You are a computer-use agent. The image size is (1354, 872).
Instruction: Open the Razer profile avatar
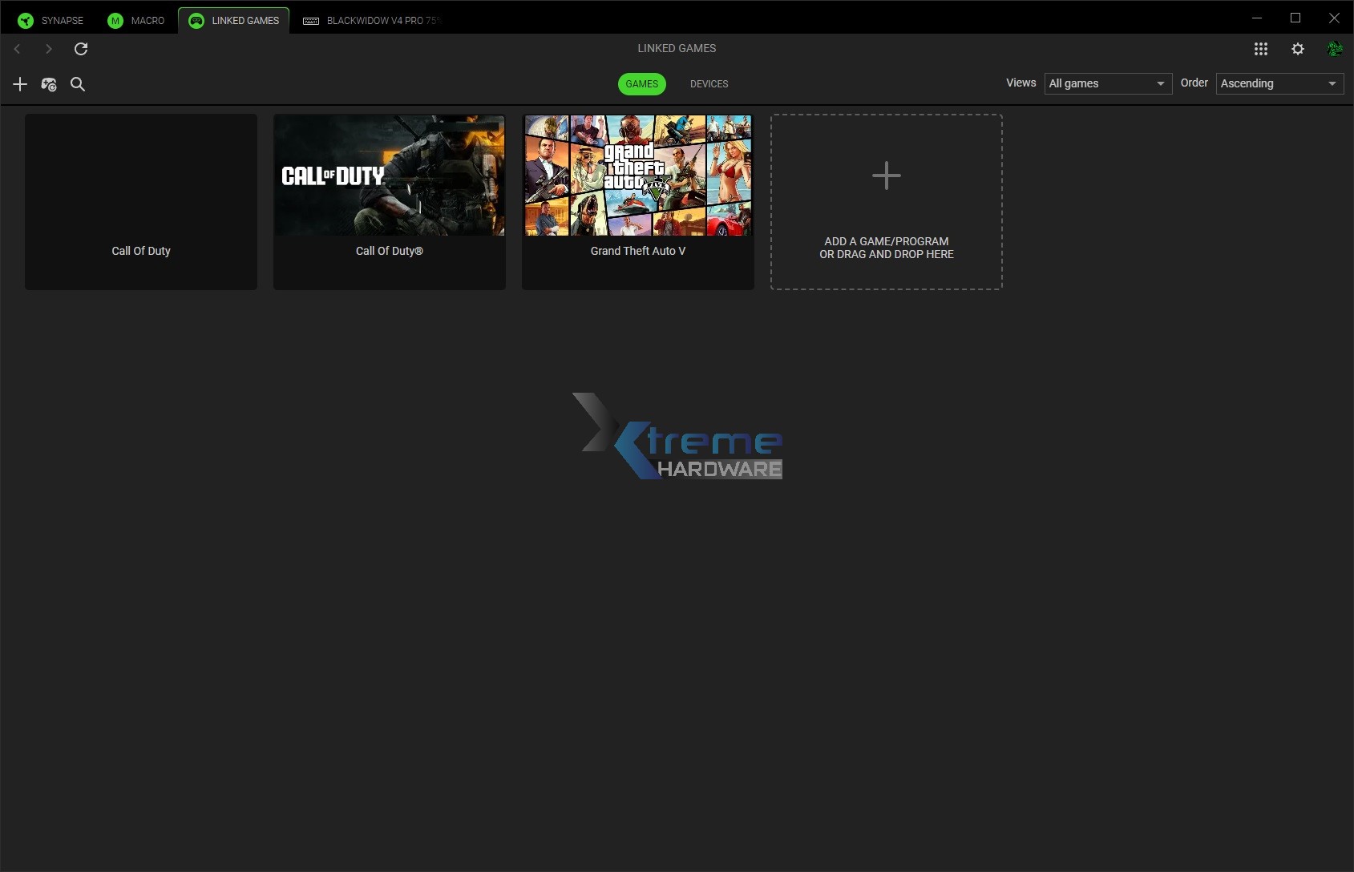point(1335,48)
